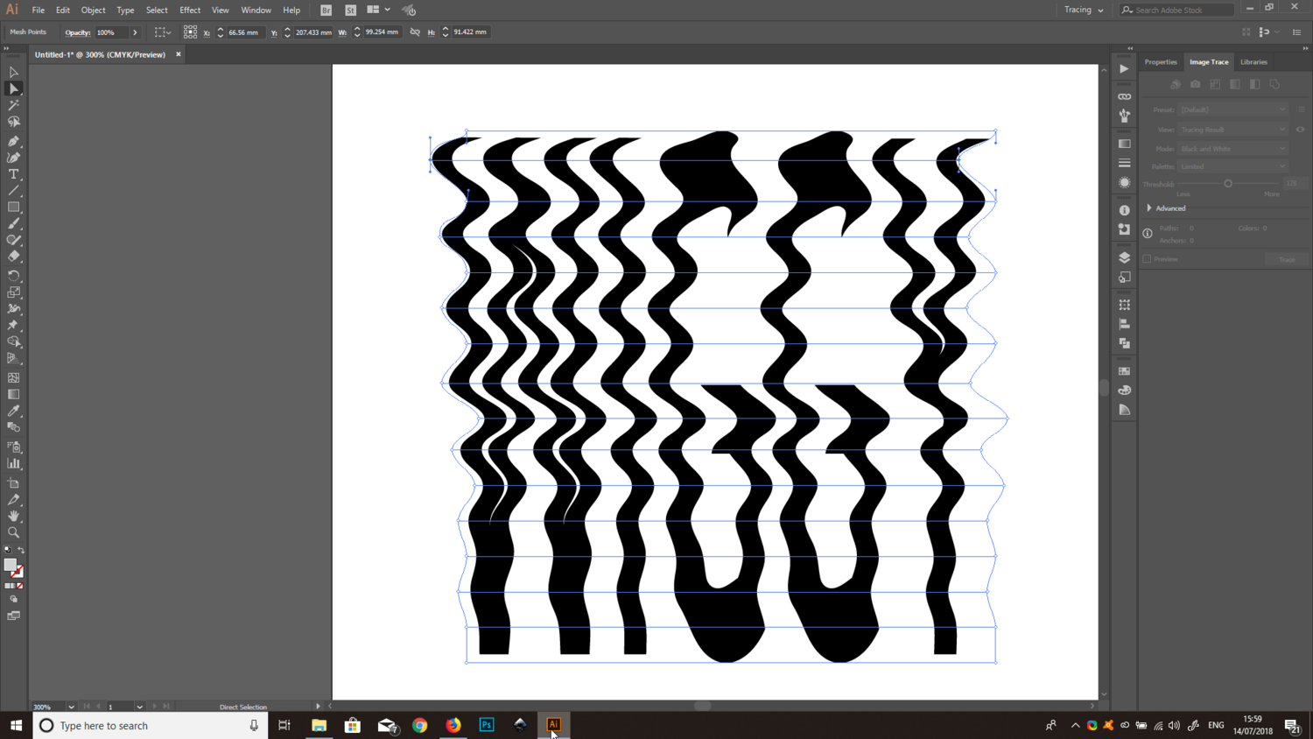Pick the Magic Wand tool
1313x739 pixels.
[13, 105]
